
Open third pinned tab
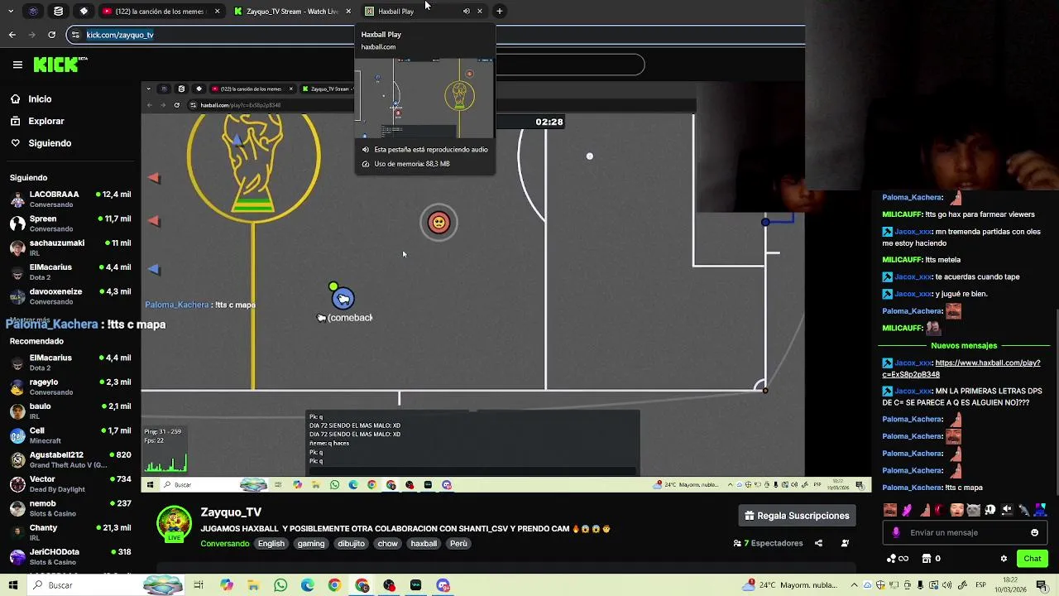(84, 11)
